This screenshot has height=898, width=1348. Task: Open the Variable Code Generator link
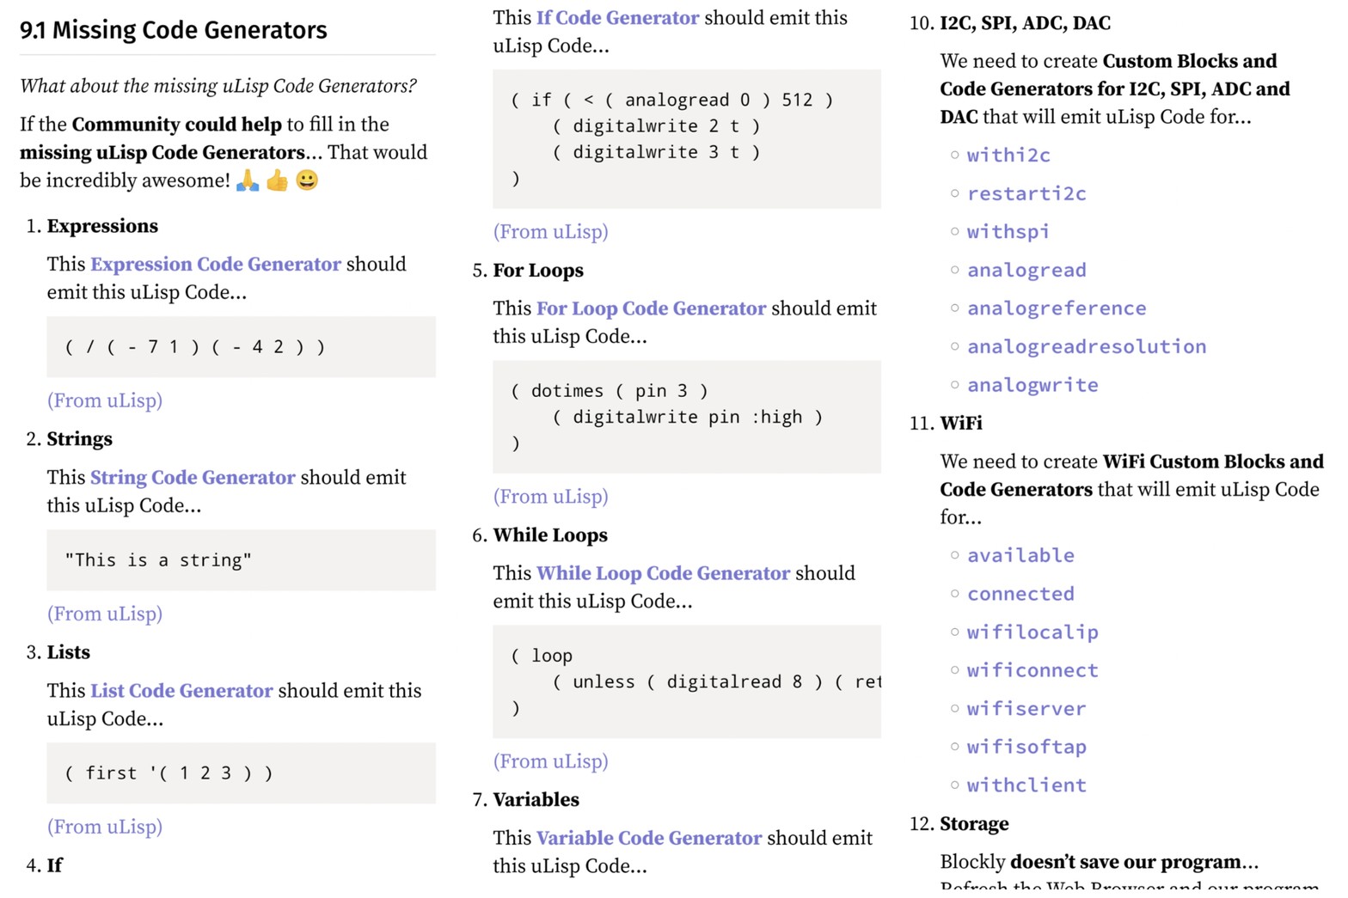[x=649, y=838]
